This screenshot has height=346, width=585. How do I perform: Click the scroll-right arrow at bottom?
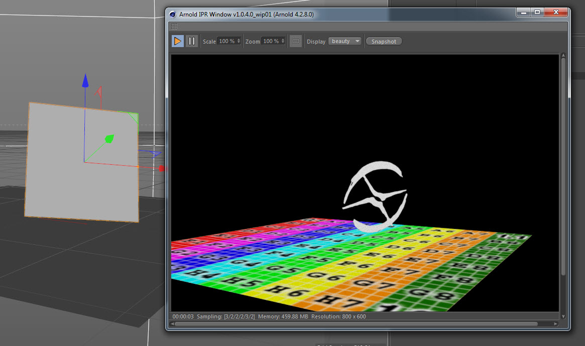(x=555, y=324)
